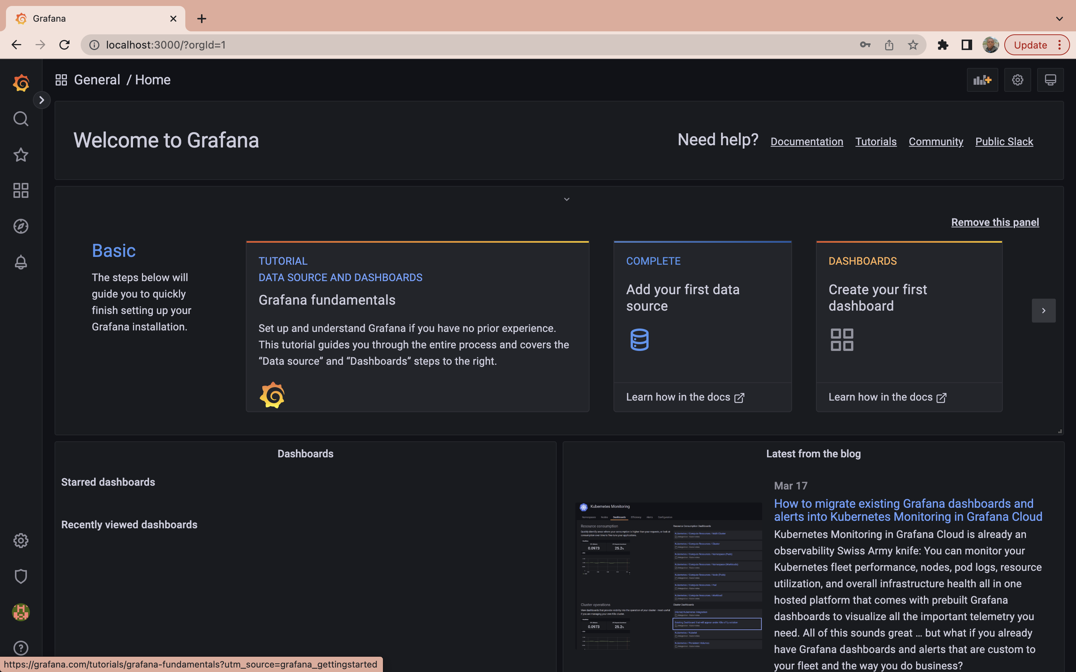
Task: Cycle view mode with monitor icon
Action: [x=1050, y=80]
